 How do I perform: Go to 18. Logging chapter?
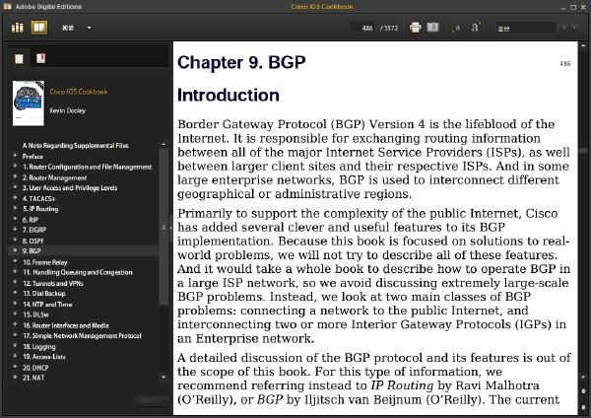tap(38, 347)
